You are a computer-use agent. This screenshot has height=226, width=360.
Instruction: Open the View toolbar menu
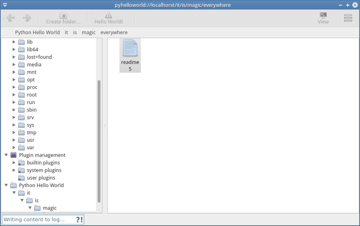(x=323, y=18)
